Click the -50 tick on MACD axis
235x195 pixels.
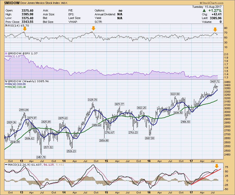pyautogui.click(x=226, y=189)
